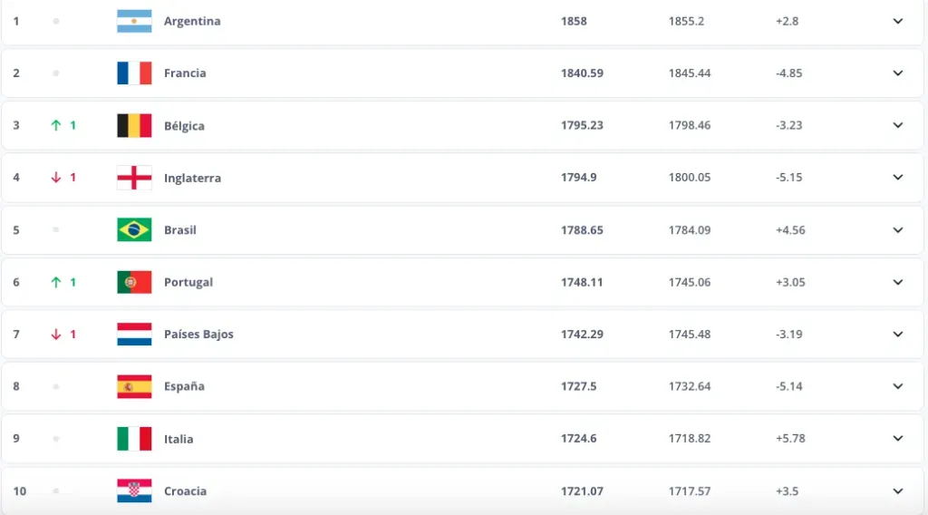Expand details for Brasil row
928x515 pixels.
[x=898, y=230]
